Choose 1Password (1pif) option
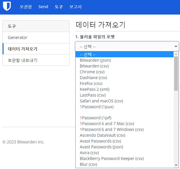The image size is (180, 169). tap(125, 118)
